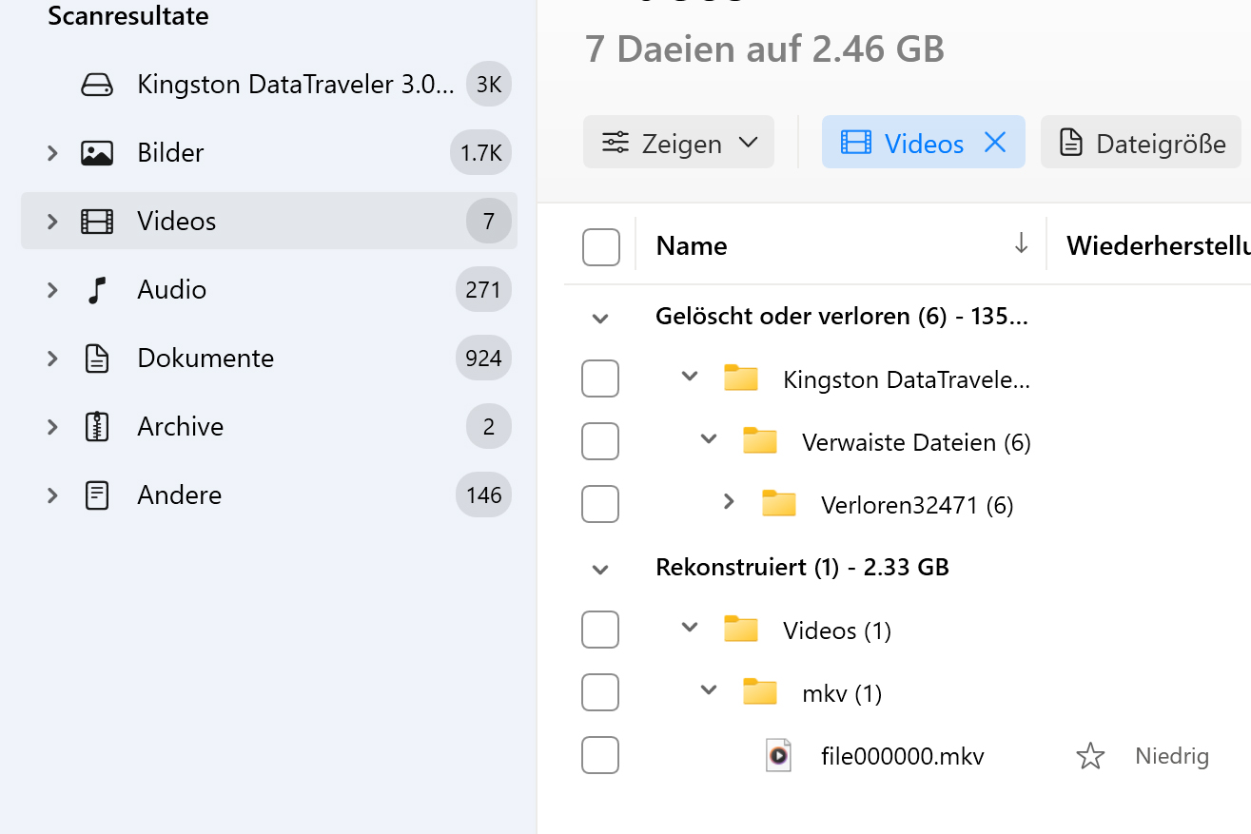Image resolution: width=1251 pixels, height=834 pixels.
Task: Click the Videos filter chip
Action: coord(923,143)
